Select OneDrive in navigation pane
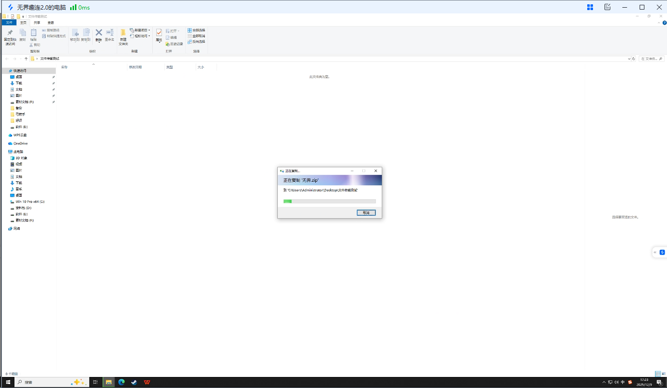Image resolution: width=667 pixels, height=388 pixels. 20,143
